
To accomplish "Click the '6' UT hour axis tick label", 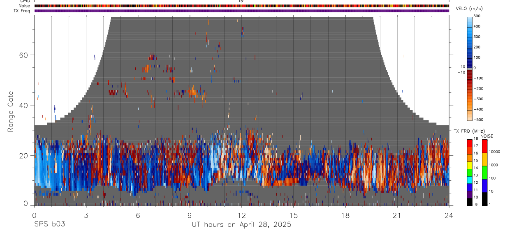I will click(138, 216).
